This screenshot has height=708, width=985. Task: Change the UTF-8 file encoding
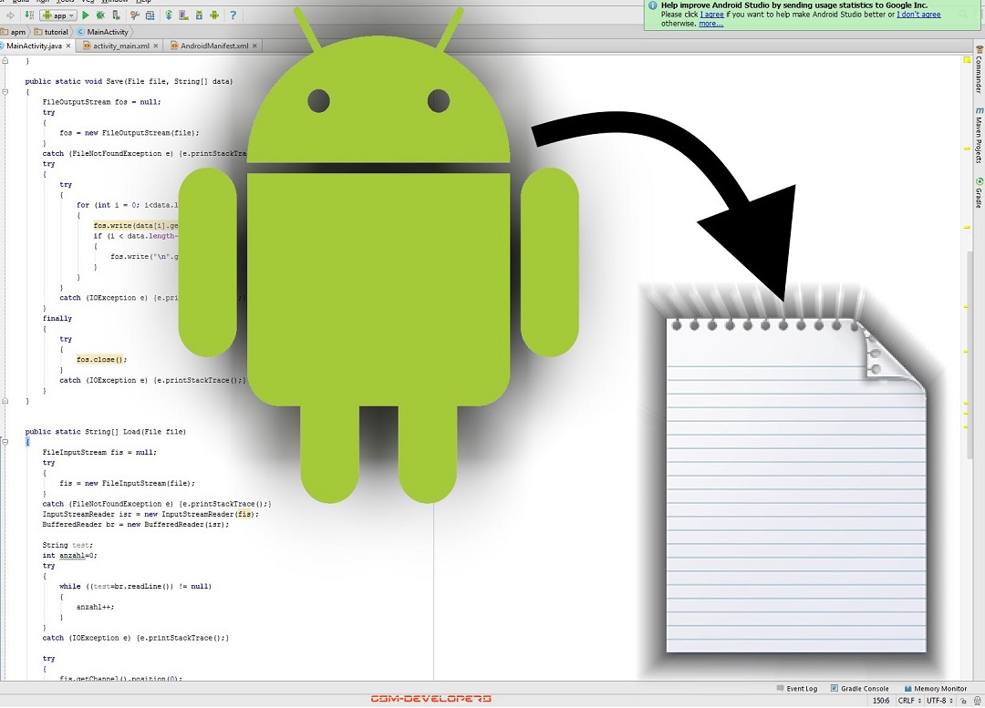click(941, 701)
